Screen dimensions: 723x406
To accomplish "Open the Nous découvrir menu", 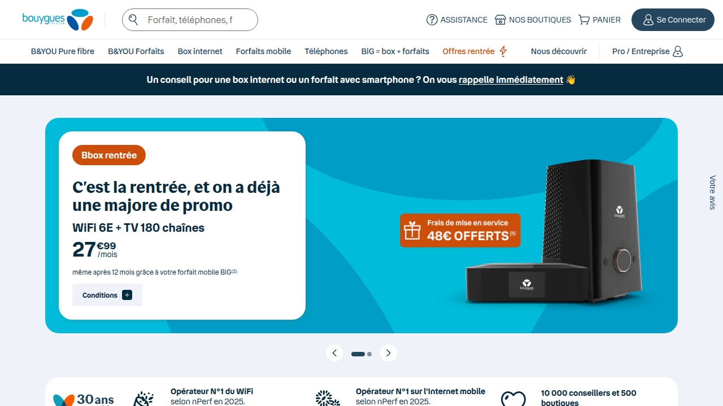I will 559,51.
